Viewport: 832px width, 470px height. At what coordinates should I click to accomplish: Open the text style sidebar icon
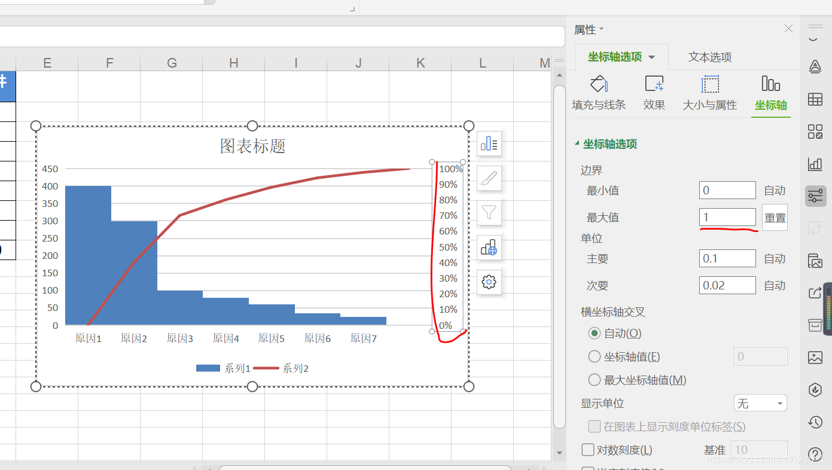click(815, 66)
